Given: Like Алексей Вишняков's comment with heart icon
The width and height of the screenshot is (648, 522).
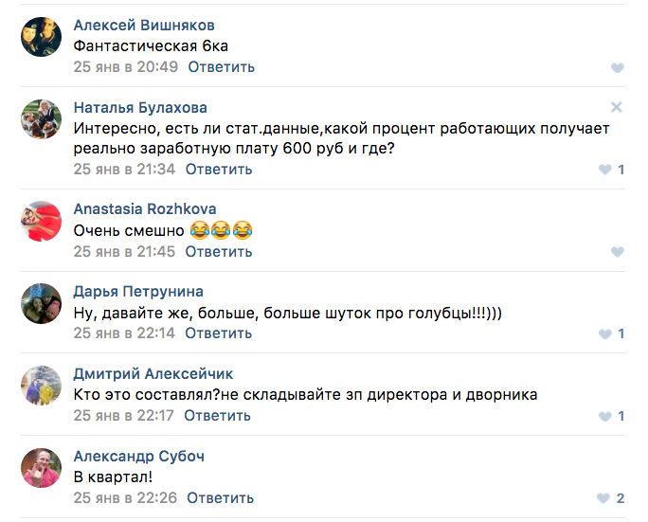Looking at the screenshot, I should coord(617,67).
